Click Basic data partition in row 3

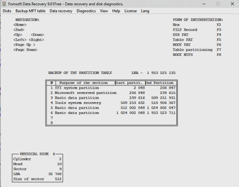[77, 98]
